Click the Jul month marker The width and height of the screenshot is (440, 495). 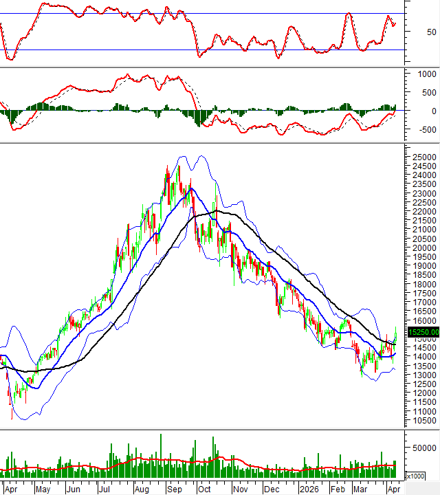[x=105, y=489]
